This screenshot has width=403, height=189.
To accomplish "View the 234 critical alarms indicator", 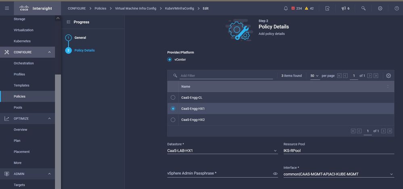I will coord(297,8).
